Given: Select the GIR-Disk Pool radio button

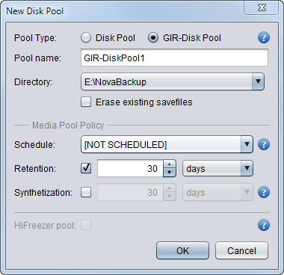Looking at the screenshot, I should [x=153, y=38].
